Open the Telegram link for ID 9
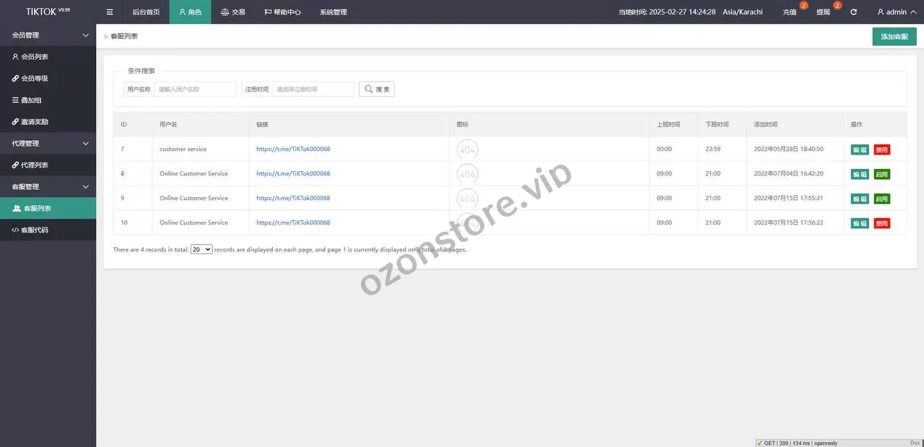 [293, 198]
